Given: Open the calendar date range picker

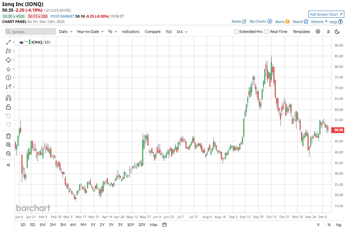Looking at the screenshot, I should pyautogui.click(x=164, y=225).
